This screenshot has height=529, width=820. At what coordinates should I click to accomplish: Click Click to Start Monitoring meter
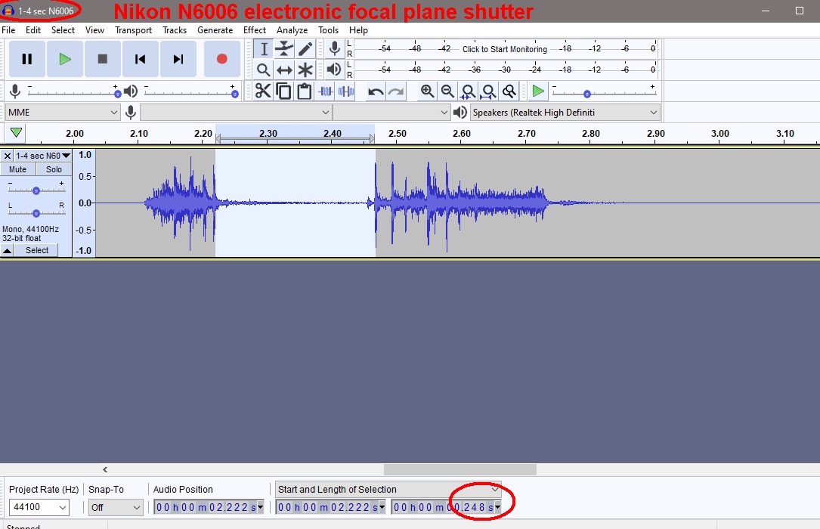(505, 49)
